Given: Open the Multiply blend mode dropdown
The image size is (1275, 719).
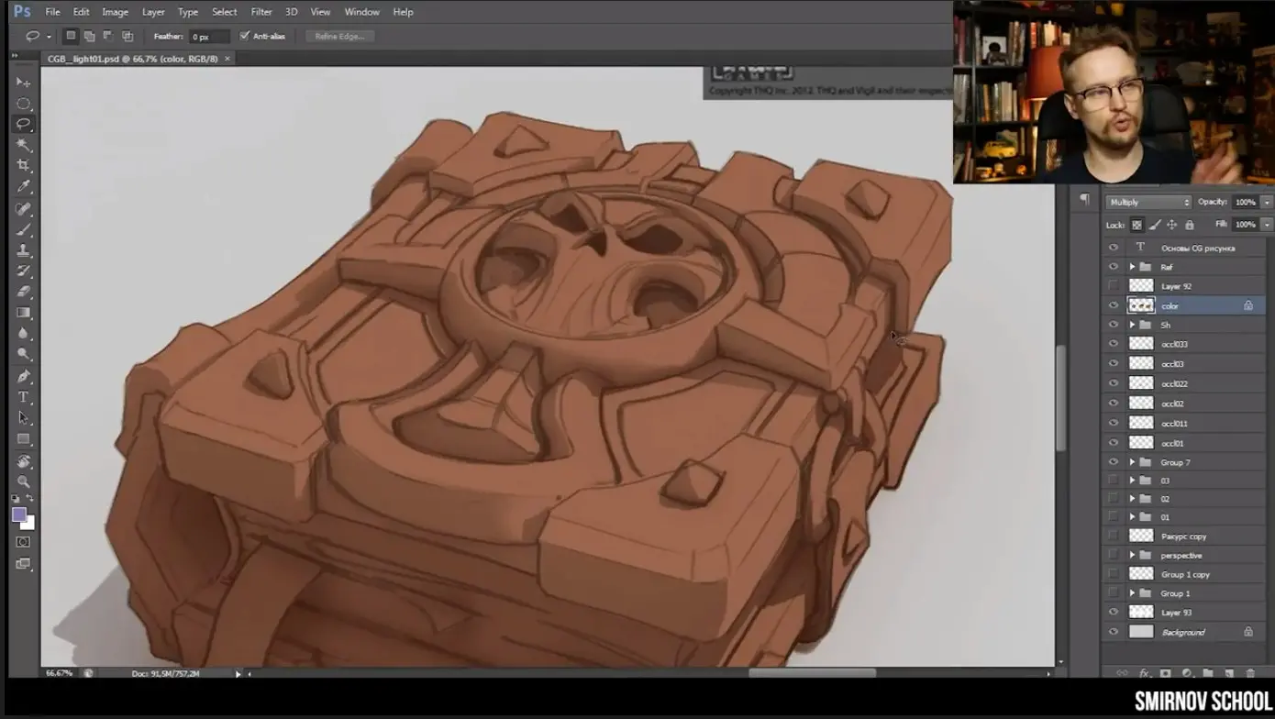Looking at the screenshot, I should (1147, 202).
